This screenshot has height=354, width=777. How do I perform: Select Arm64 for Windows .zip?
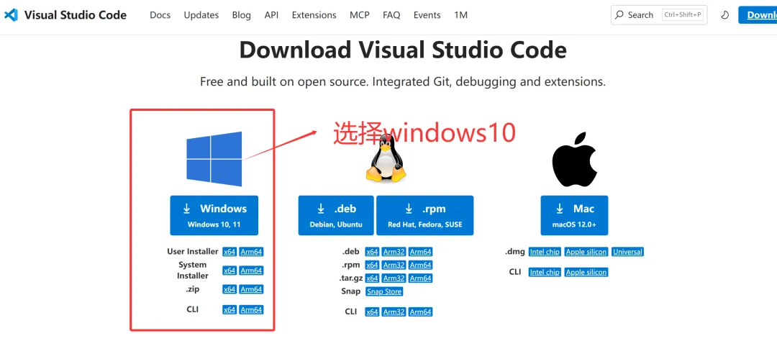[251, 289]
